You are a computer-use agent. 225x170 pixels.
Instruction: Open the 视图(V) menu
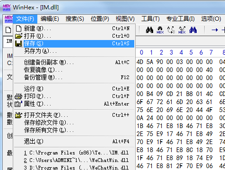pos(125,19)
